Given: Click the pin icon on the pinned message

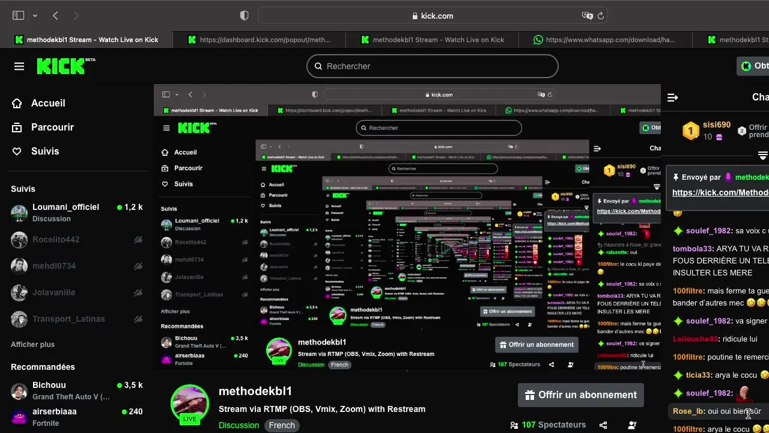Looking at the screenshot, I should click(x=676, y=177).
